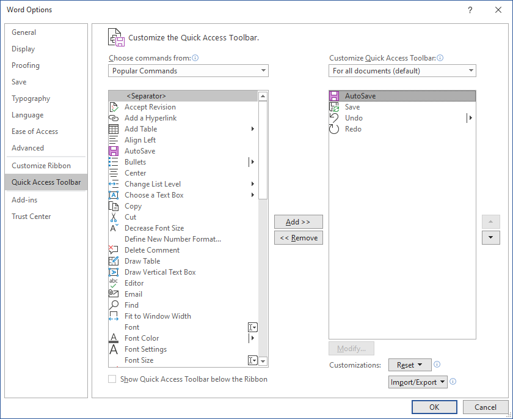Enable Show Quick Access Toolbar below the Ribbon

click(x=112, y=379)
